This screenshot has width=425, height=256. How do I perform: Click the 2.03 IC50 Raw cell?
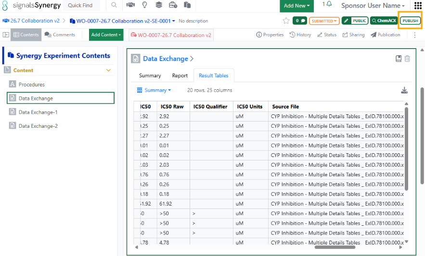pyautogui.click(x=173, y=165)
